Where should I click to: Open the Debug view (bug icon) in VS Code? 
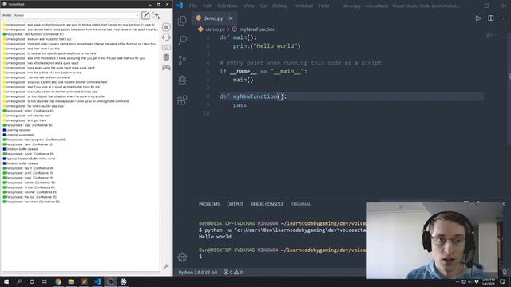tap(182, 80)
